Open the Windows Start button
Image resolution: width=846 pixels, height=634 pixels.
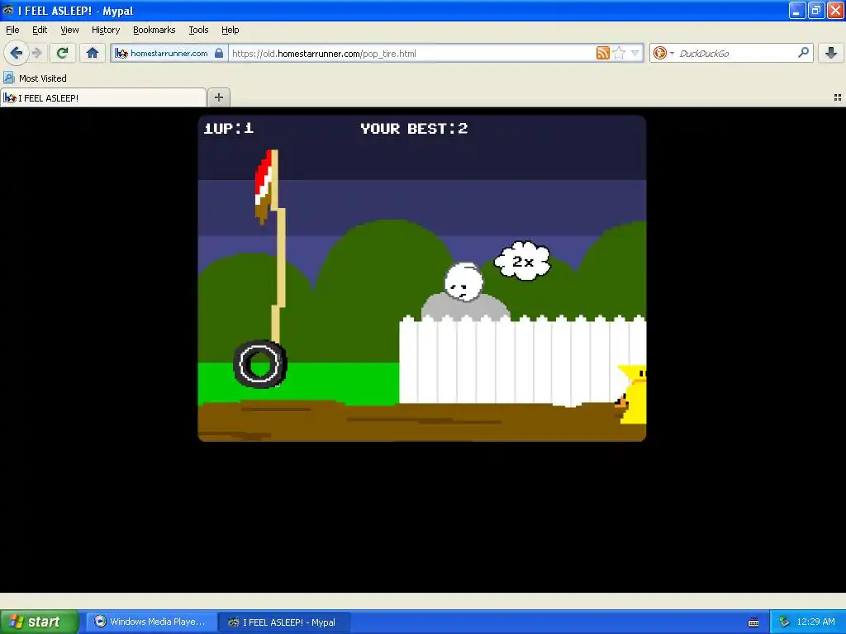[x=39, y=622]
